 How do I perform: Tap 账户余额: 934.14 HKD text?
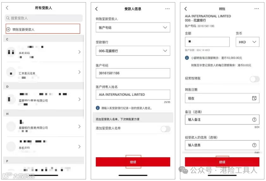197,50
